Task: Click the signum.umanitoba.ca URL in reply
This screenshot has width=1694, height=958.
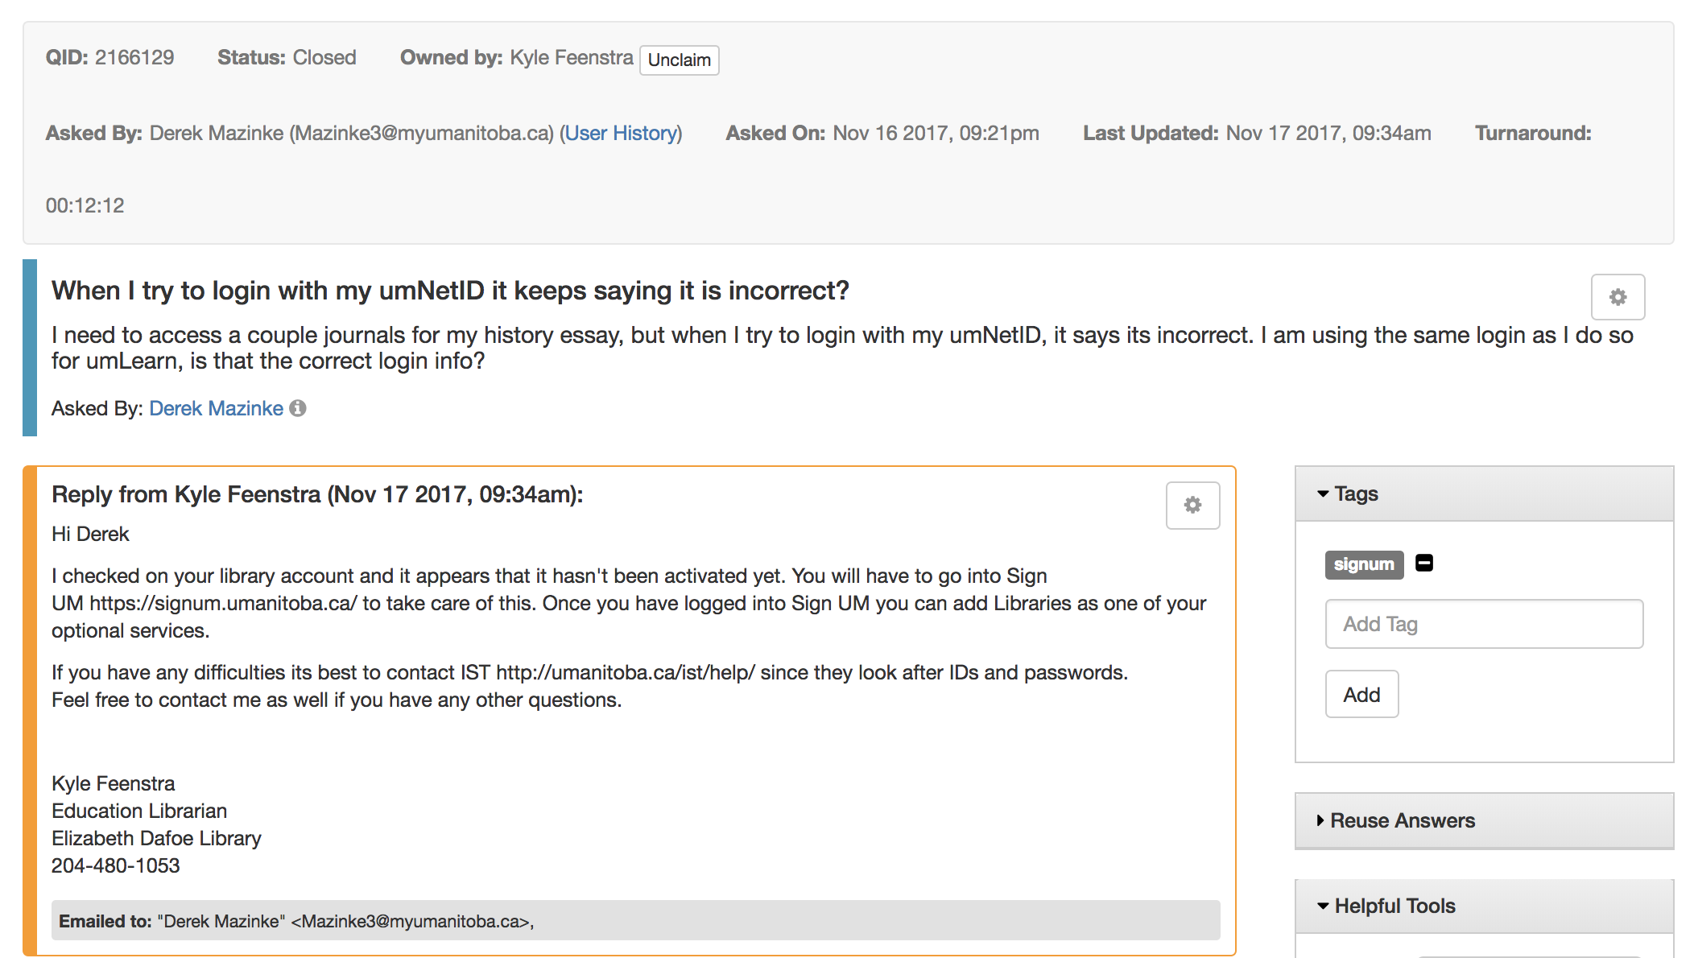Action: [223, 603]
